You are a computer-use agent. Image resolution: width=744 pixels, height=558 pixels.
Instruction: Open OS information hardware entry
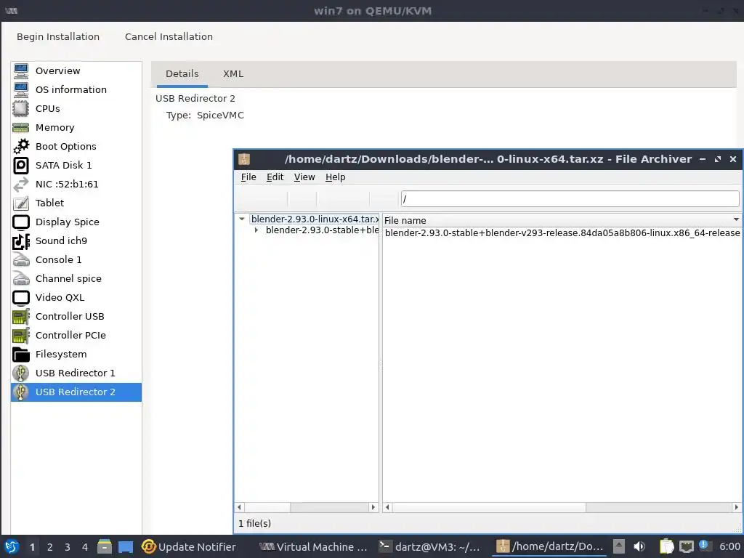coord(76,89)
